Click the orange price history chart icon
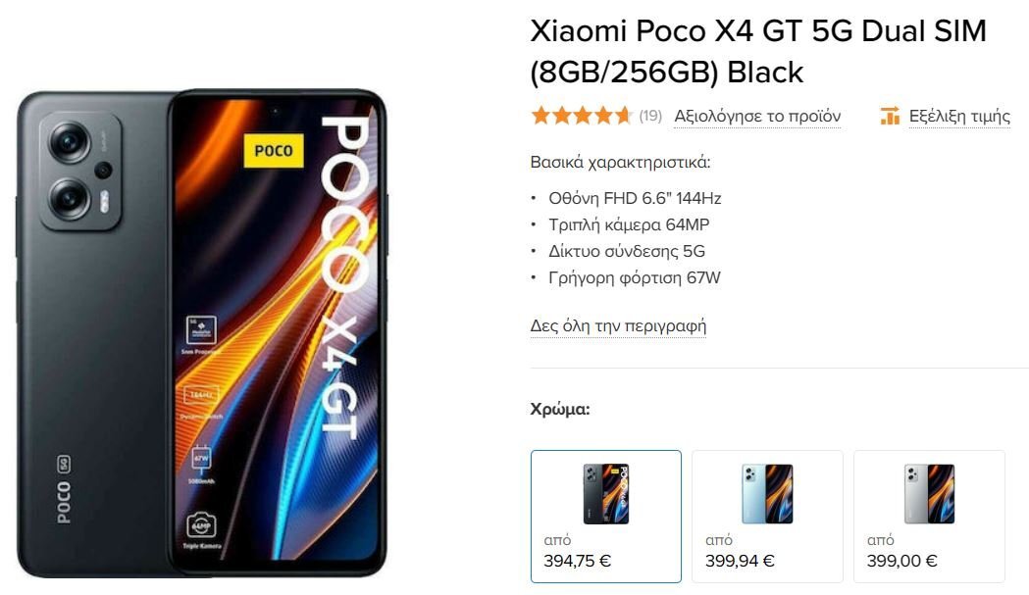 (x=890, y=116)
